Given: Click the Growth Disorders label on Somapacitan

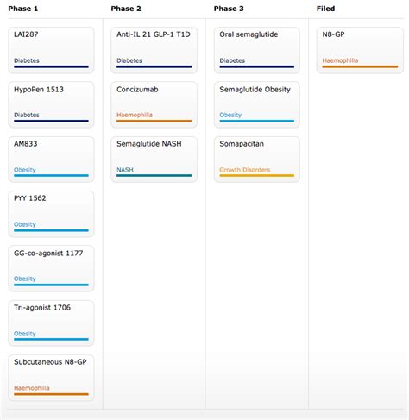Looking at the screenshot, I should click(245, 170).
